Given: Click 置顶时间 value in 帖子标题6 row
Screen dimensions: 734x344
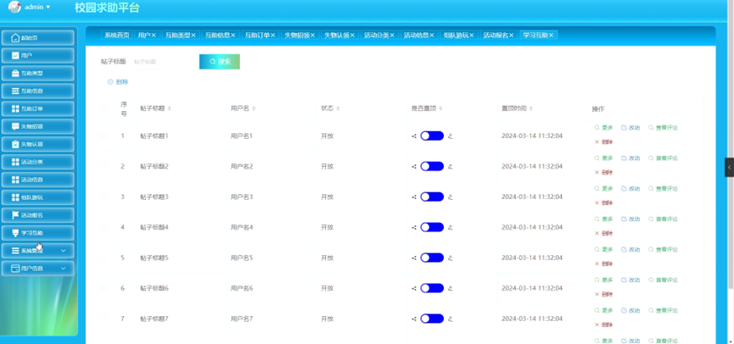Looking at the screenshot, I should 532,288.
